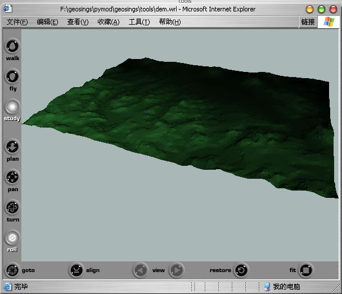Go to next view arrow
Image resolution: width=342 pixels, height=294 pixels.
(x=176, y=270)
